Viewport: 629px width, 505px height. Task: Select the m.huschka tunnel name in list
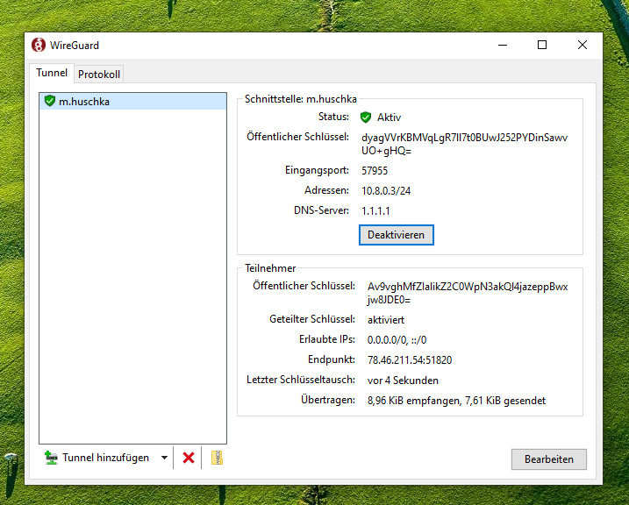(x=84, y=102)
